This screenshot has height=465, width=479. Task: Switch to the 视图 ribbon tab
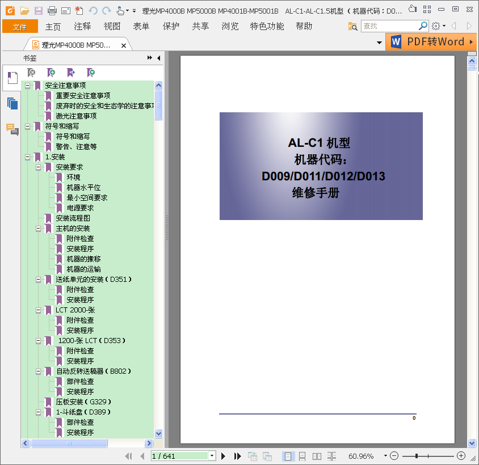pos(112,26)
